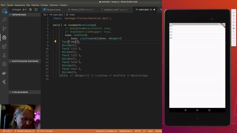The width and height of the screenshot is (237, 133).
Task: Place cursor in Text('3333') on line 14
Action: point(71,62)
